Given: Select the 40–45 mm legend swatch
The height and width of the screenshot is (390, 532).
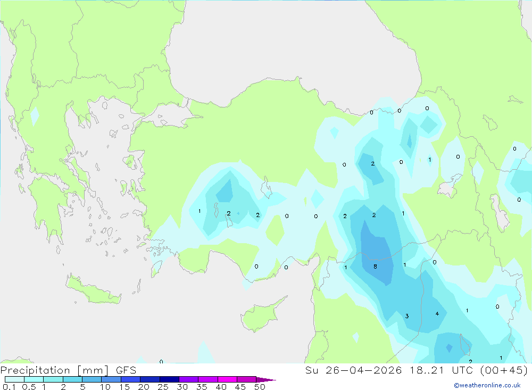Looking at the screenshot, I should pos(227,379).
